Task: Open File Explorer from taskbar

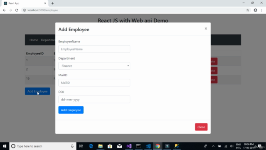Action: (101, 146)
